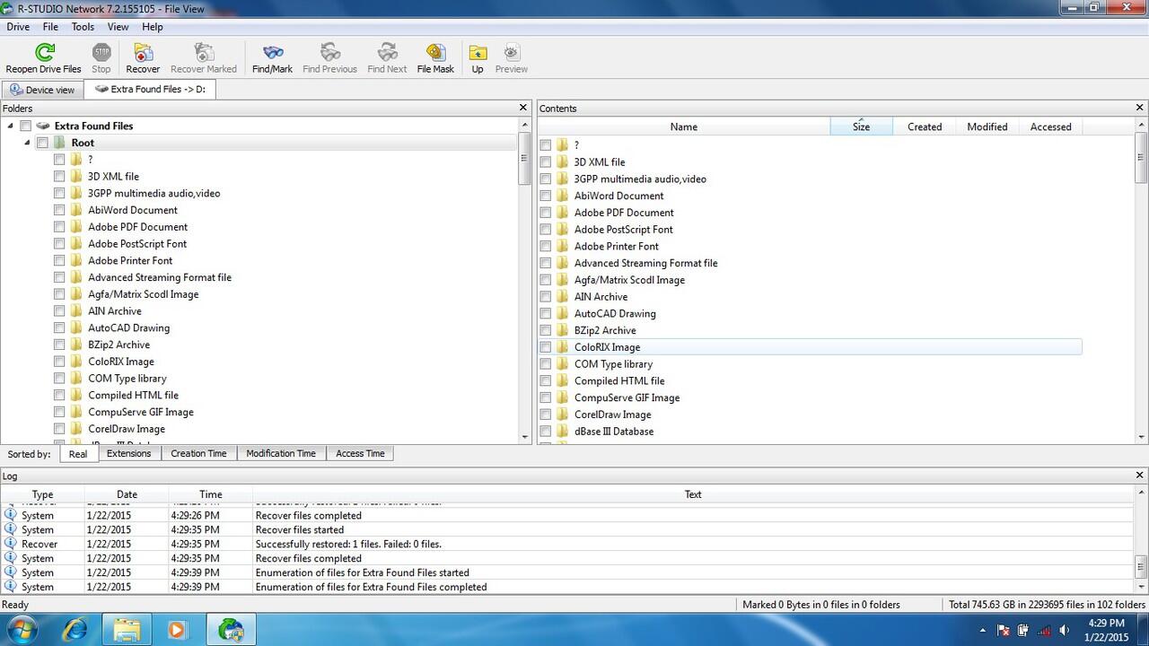Image resolution: width=1149 pixels, height=646 pixels.
Task: Check the AutoCAD Drawing folder checkbox
Action: tap(59, 327)
